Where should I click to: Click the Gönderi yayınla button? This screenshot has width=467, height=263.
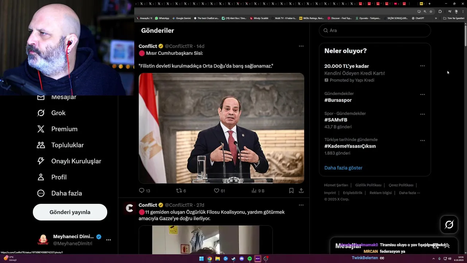click(x=70, y=212)
